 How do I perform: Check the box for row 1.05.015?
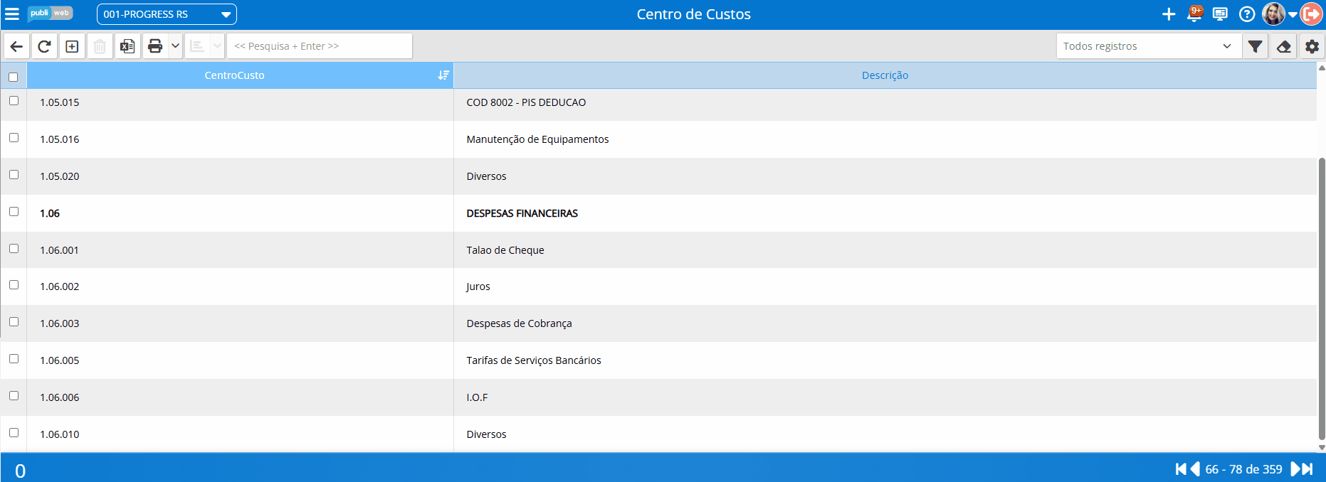14,101
